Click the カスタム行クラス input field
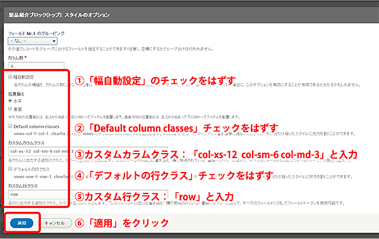379x239 pixels. click(88, 194)
